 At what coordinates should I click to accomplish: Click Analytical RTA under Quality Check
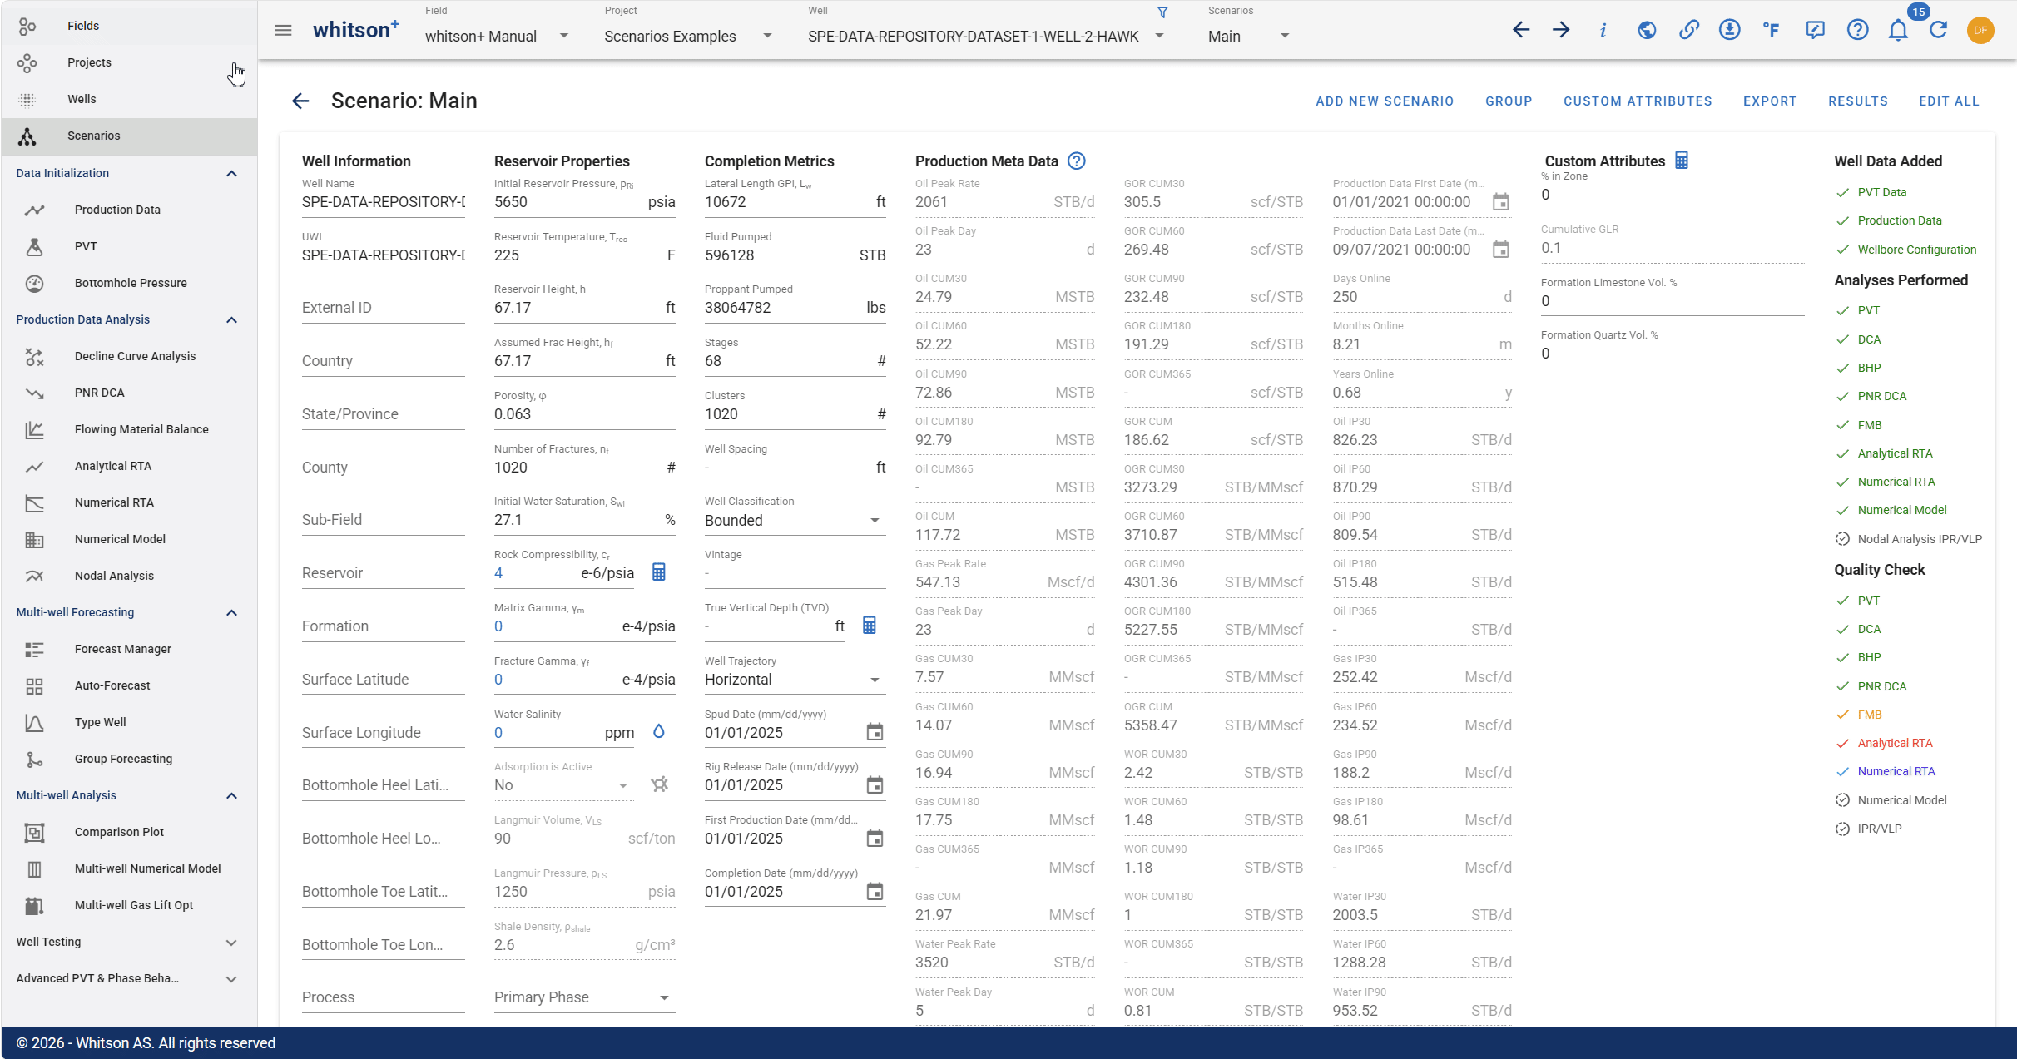point(1895,743)
